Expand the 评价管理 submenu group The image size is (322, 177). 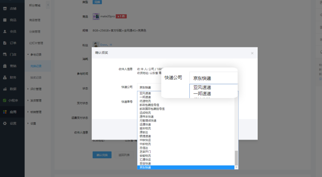click(x=28, y=89)
